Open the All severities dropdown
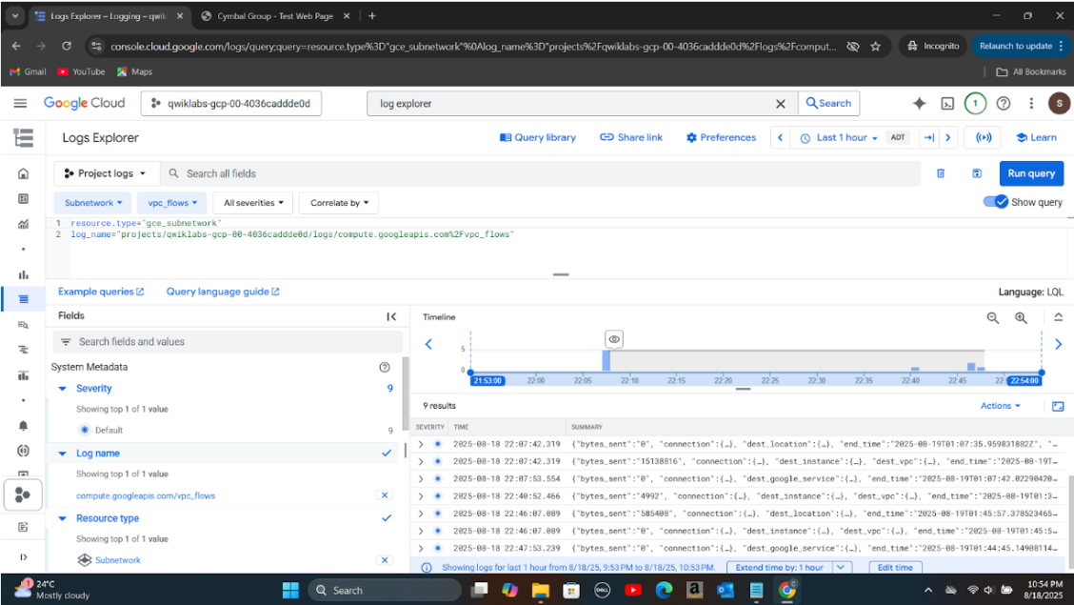The width and height of the screenshot is (1074, 605). (254, 203)
